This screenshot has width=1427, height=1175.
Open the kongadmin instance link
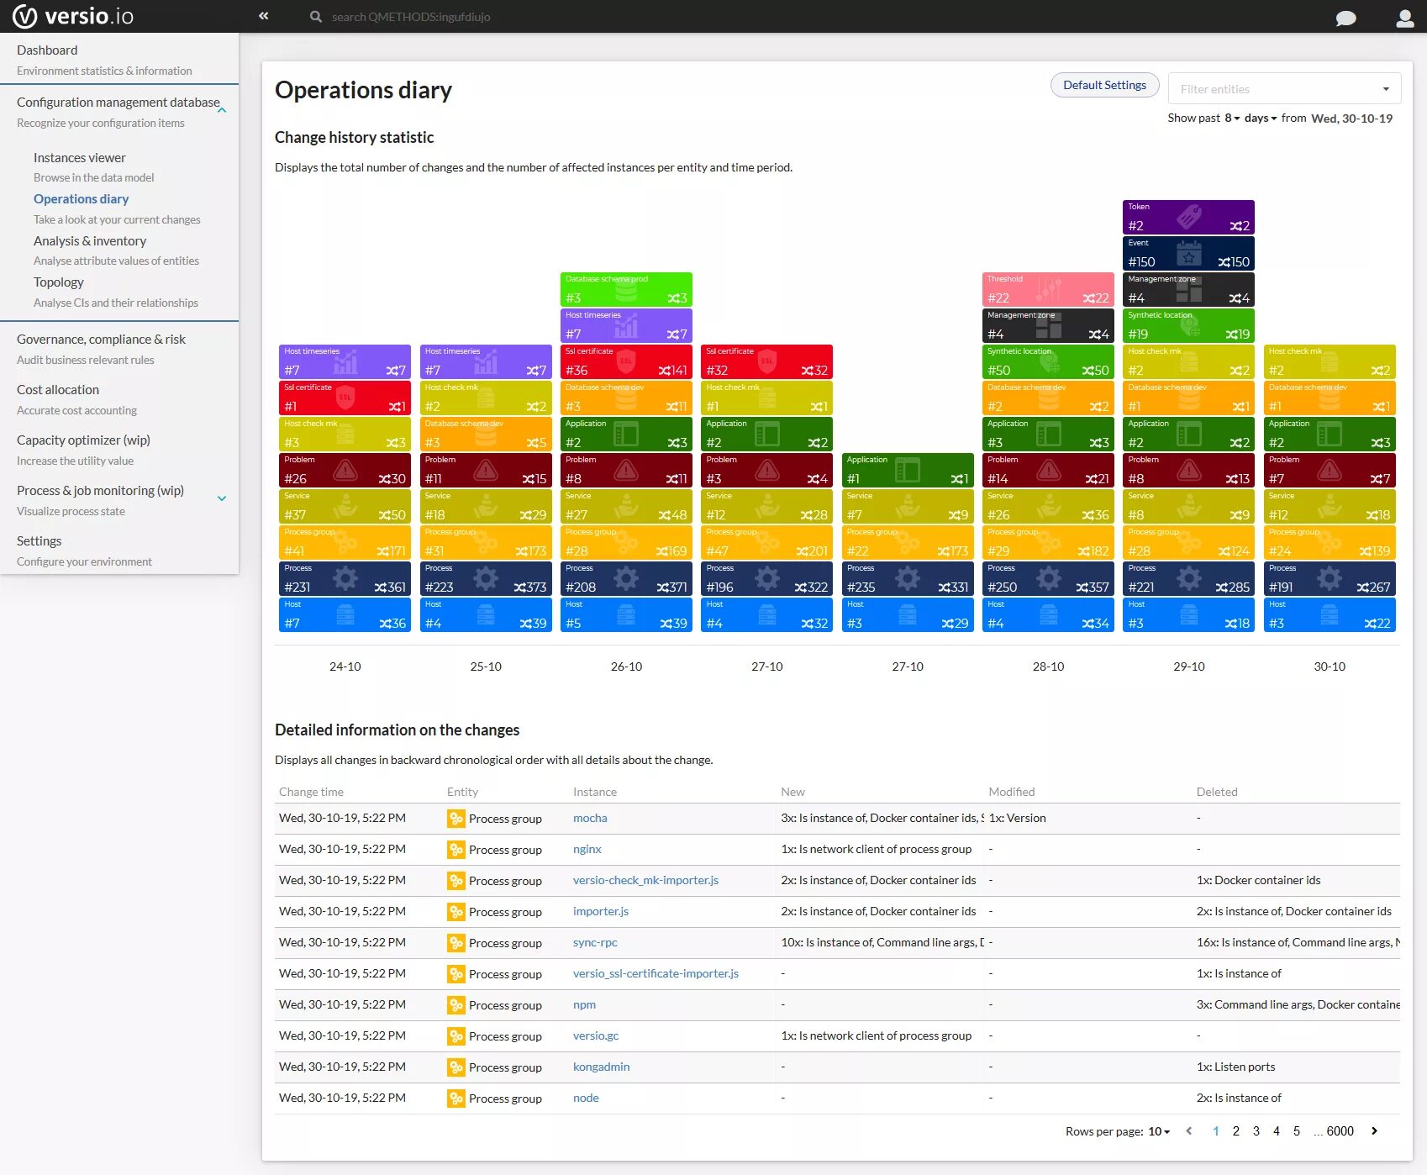click(601, 1067)
